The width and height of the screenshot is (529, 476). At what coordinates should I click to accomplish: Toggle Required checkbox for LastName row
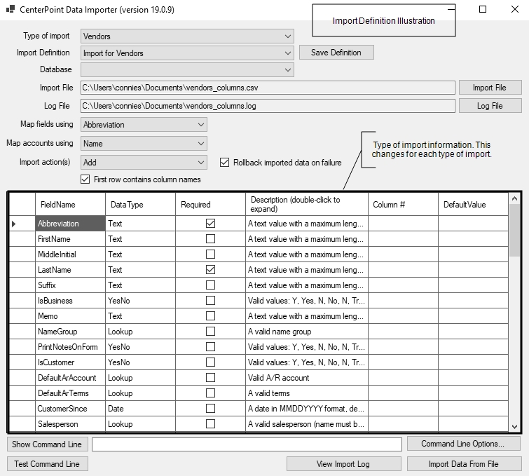point(210,270)
